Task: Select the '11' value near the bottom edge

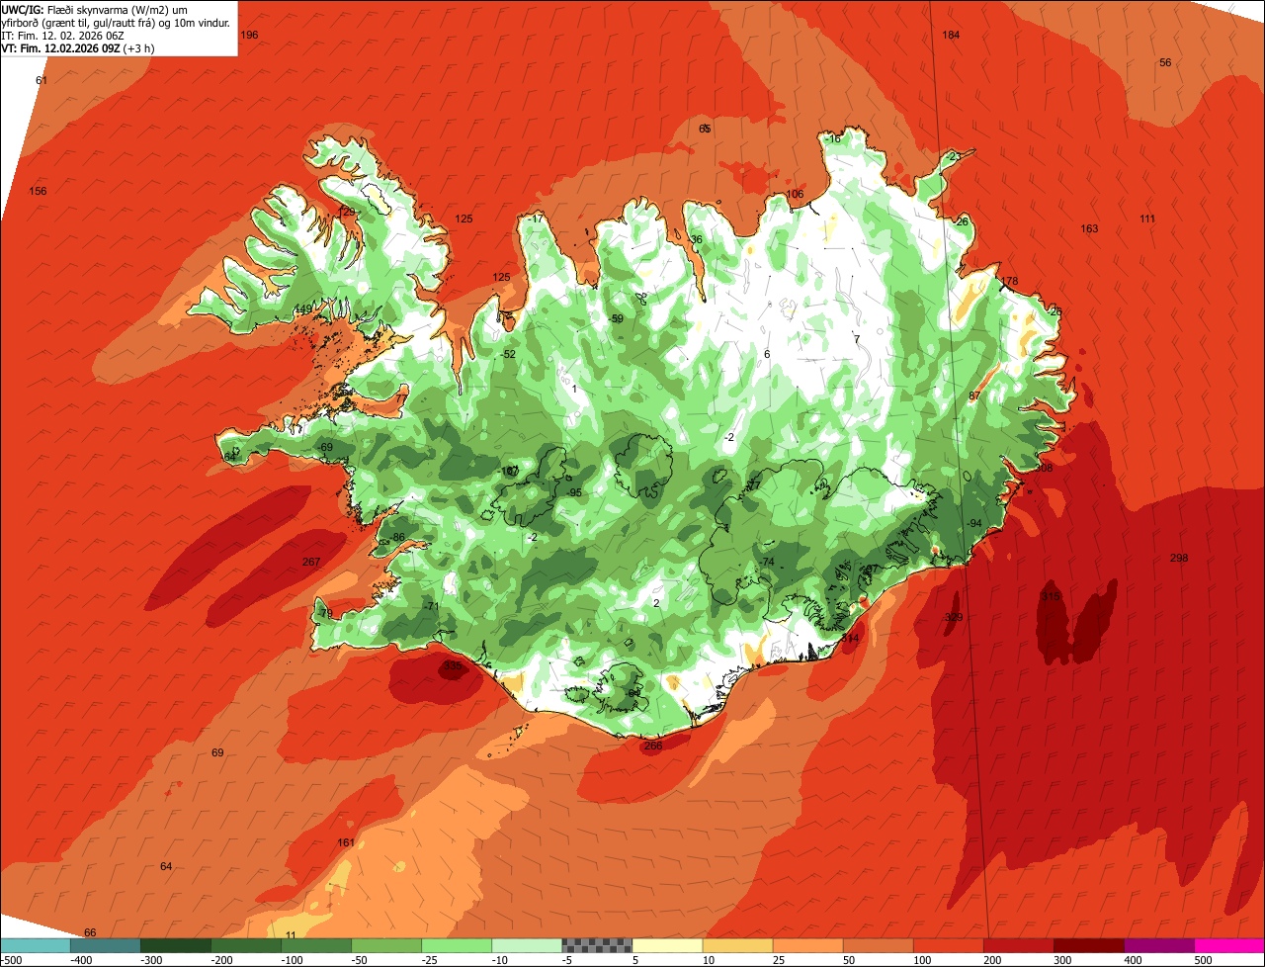Action: click(x=291, y=934)
